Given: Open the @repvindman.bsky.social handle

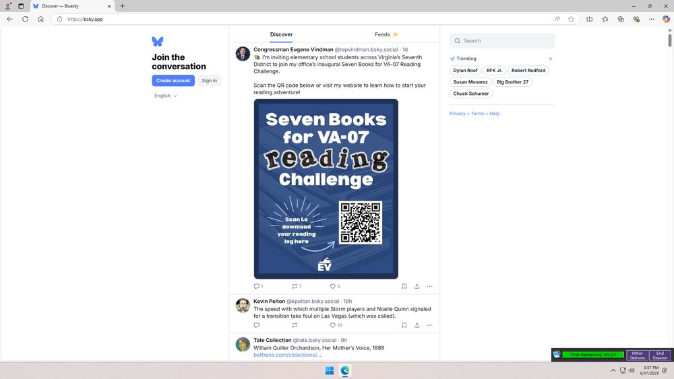Looking at the screenshot, I should point(366,50).
